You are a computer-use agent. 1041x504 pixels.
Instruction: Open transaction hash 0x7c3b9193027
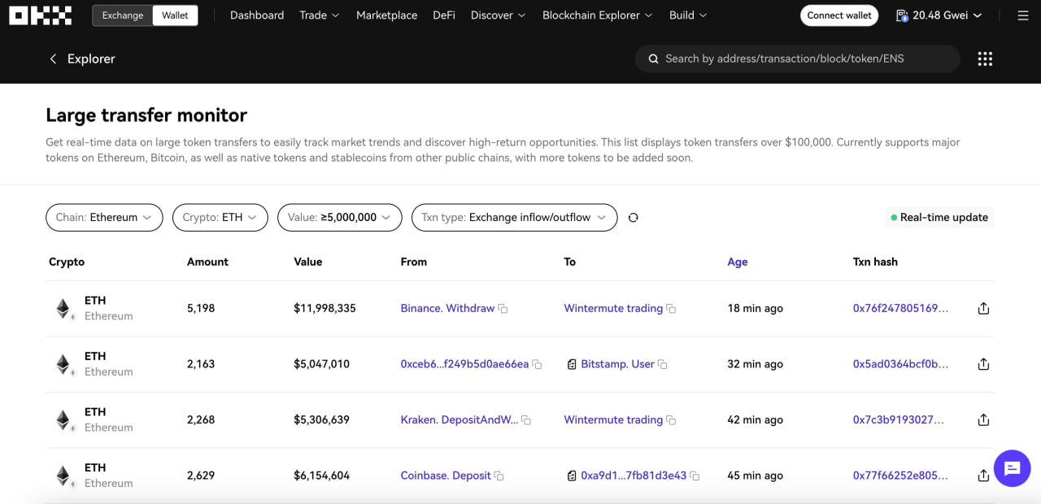pos(899,419)
